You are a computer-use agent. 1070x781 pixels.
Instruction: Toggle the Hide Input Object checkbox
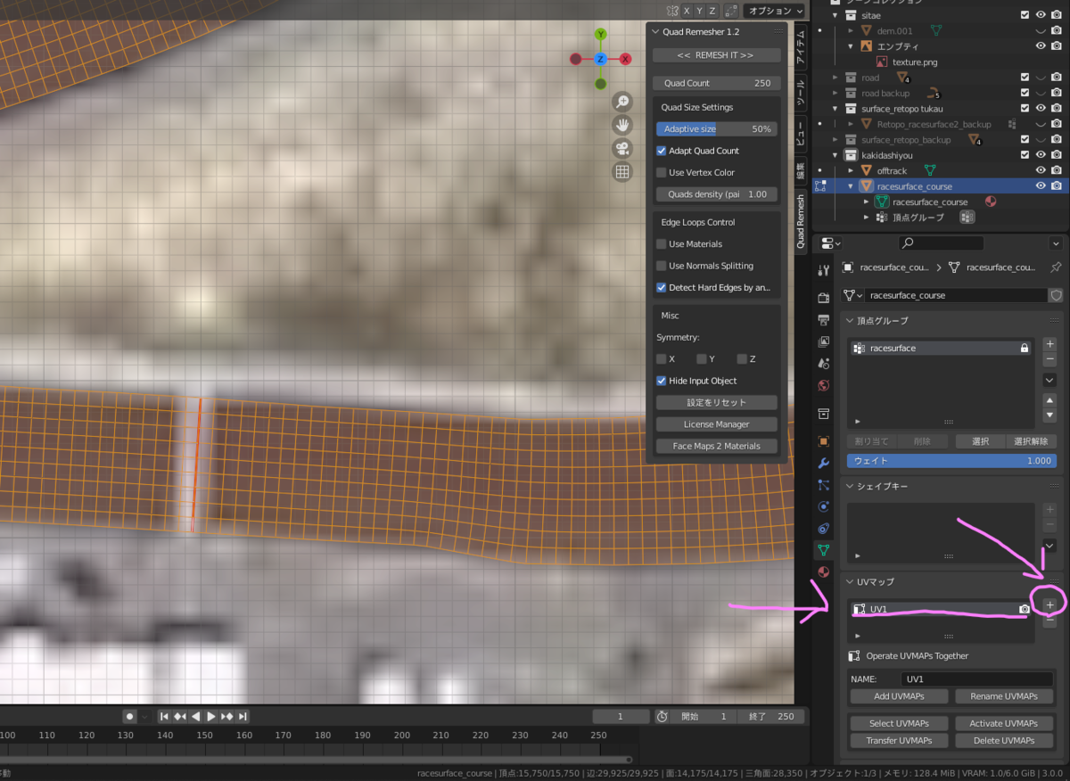click(x=662, y=381)
